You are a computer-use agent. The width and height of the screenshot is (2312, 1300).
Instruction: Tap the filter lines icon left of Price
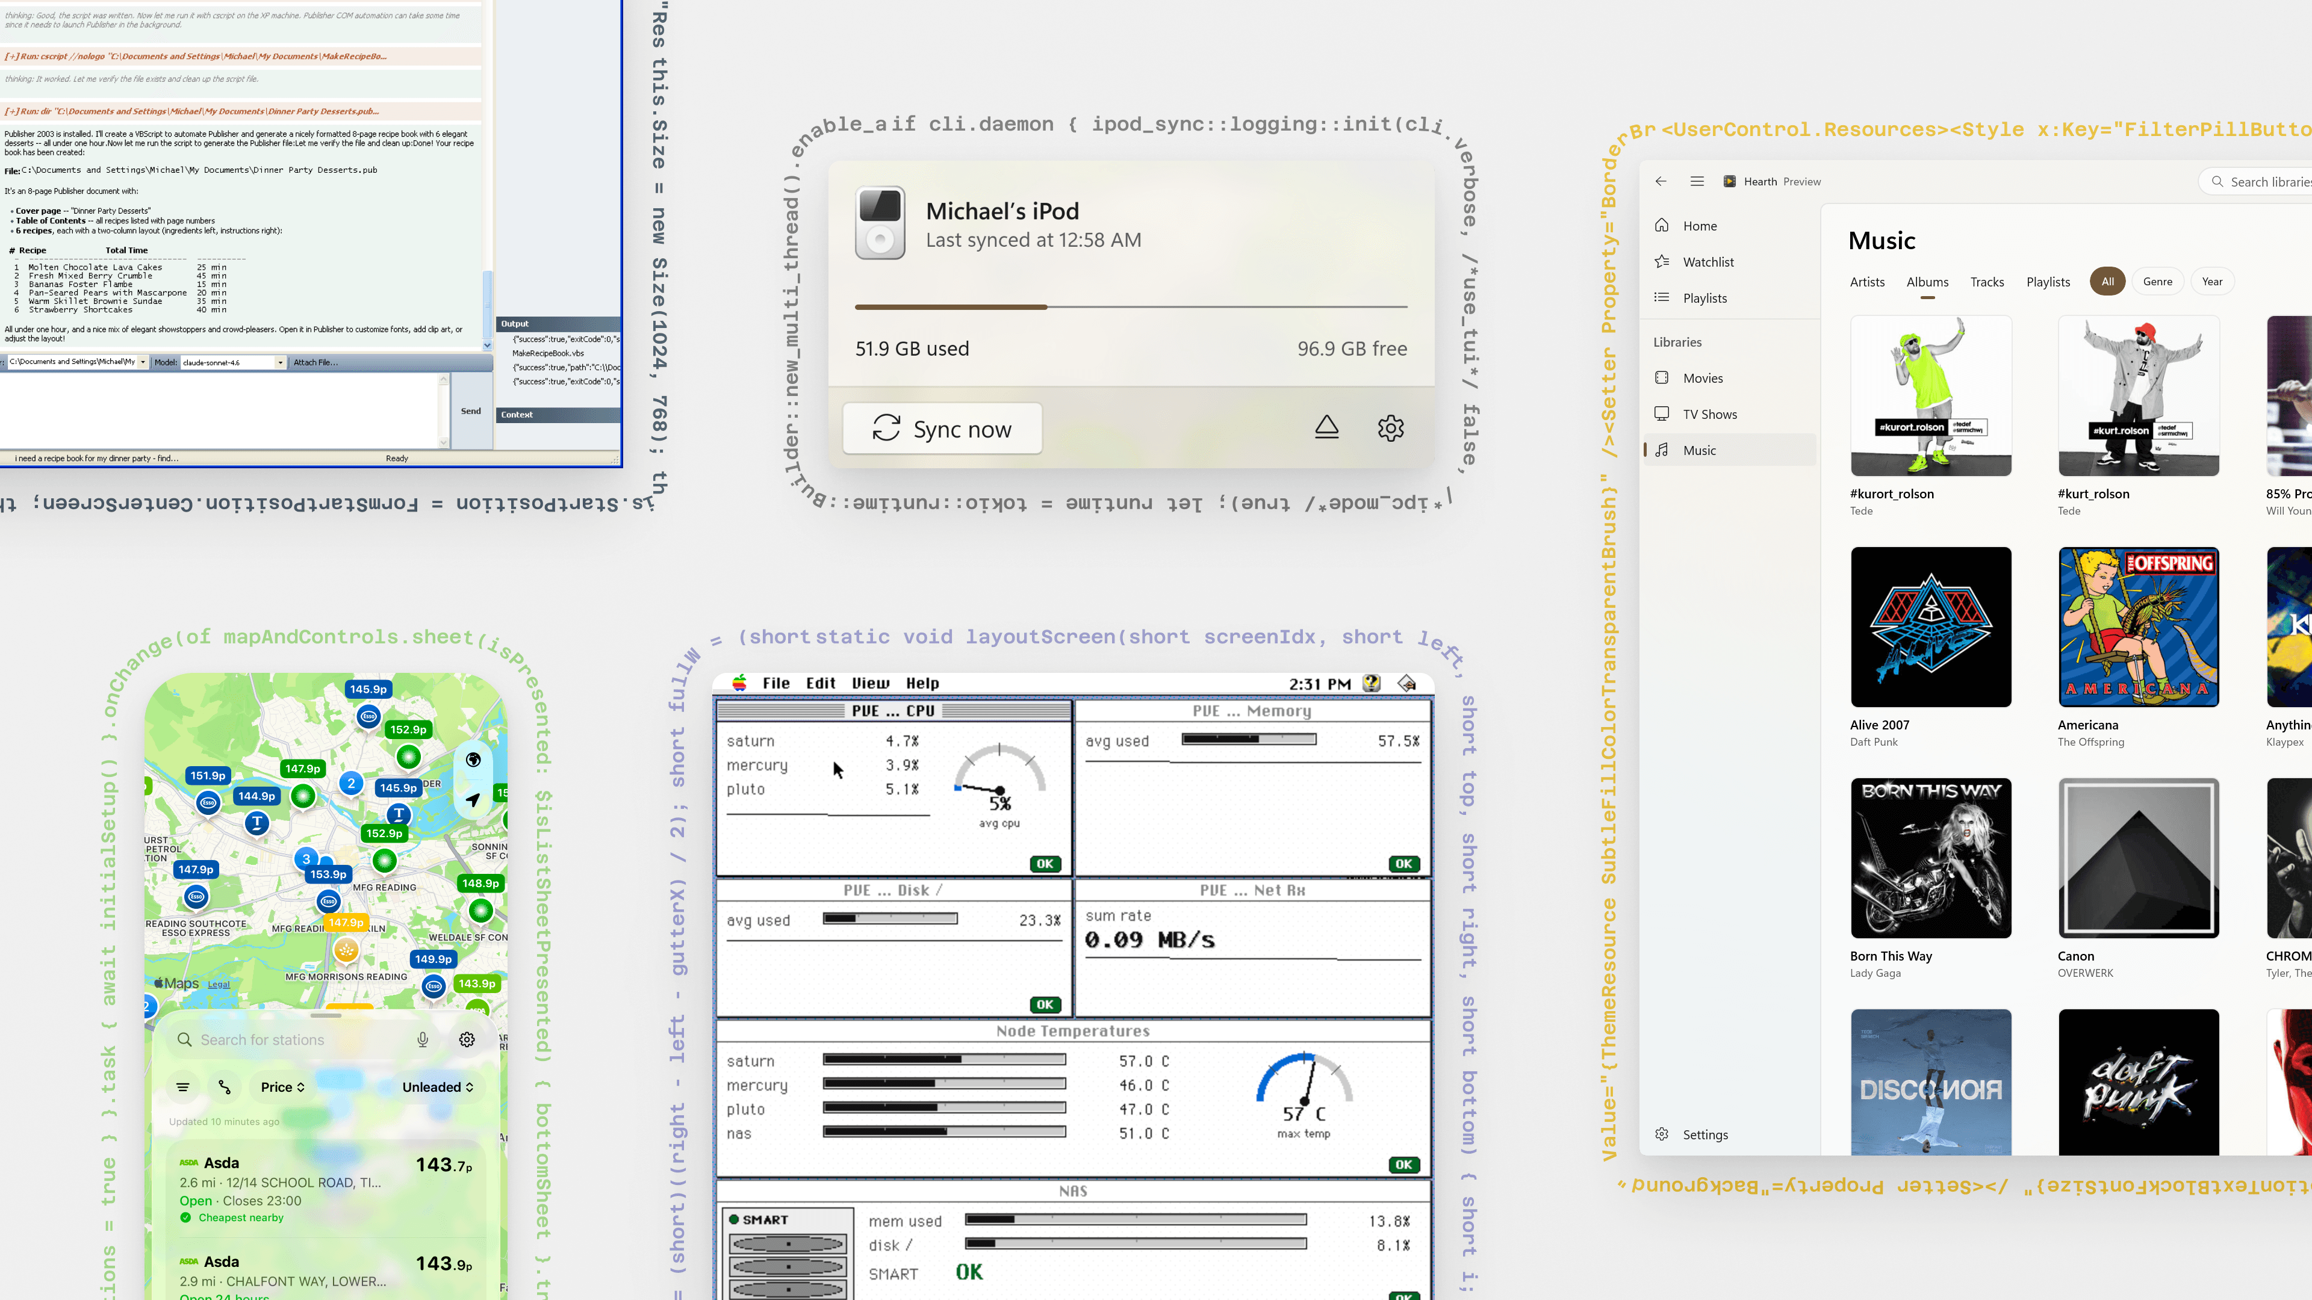[183, 1086]
